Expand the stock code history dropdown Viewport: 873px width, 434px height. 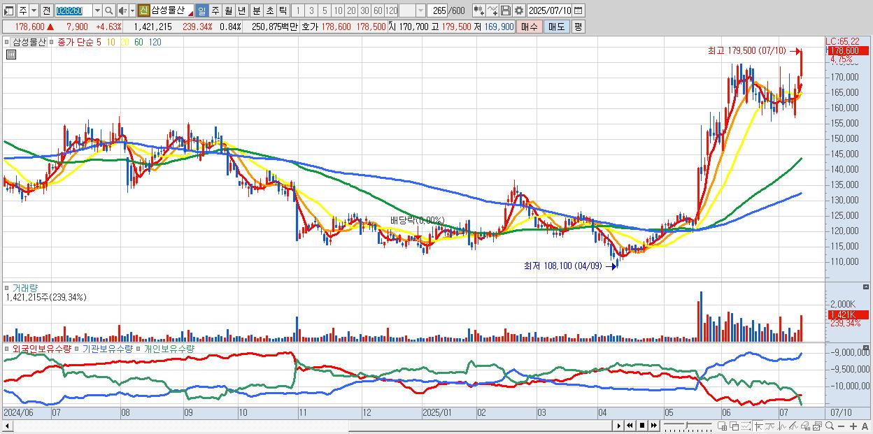[97, 10]
